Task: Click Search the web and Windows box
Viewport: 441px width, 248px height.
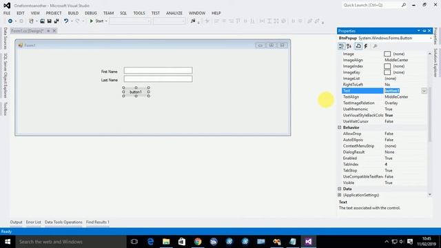Action: click(71, 242)
